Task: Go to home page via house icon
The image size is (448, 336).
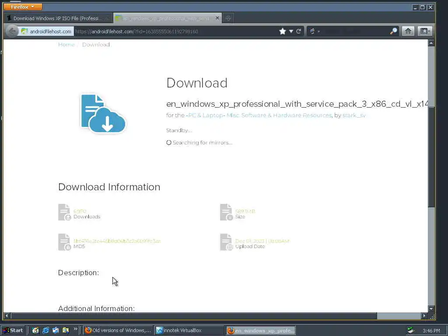Action: click(x=408, y=31)
